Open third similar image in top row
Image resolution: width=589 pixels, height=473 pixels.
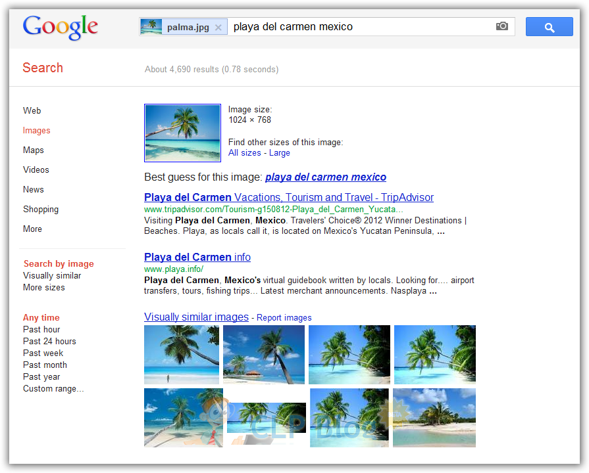click(349, 355)
